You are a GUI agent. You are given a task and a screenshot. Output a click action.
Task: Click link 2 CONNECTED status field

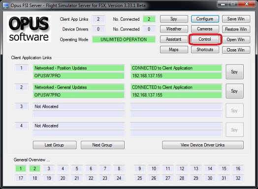click(x=176, y=87)
